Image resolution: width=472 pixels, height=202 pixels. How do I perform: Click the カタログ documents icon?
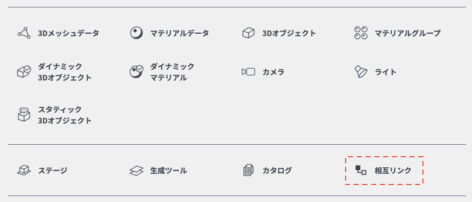(x=248, y=171)
